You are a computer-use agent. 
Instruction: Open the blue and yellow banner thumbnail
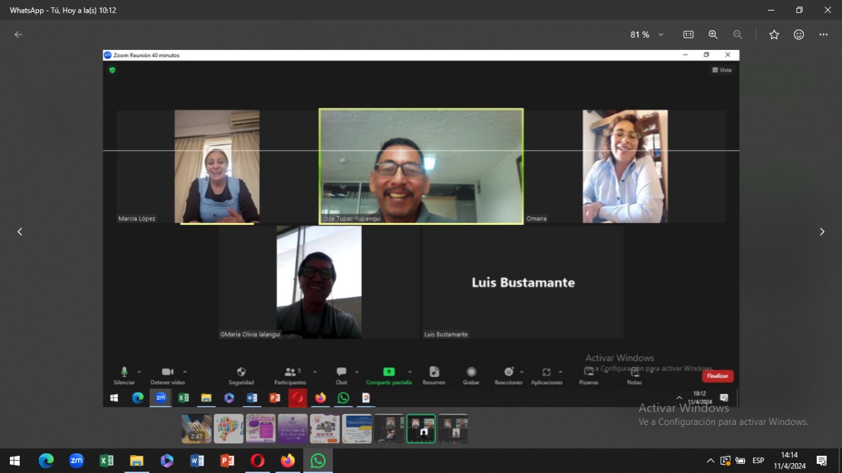[357, 429]
